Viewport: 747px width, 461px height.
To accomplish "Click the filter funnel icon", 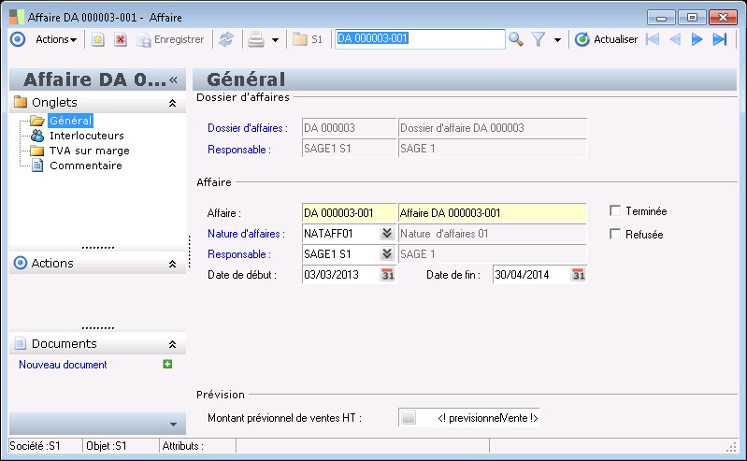I will [x=539, y=39].
